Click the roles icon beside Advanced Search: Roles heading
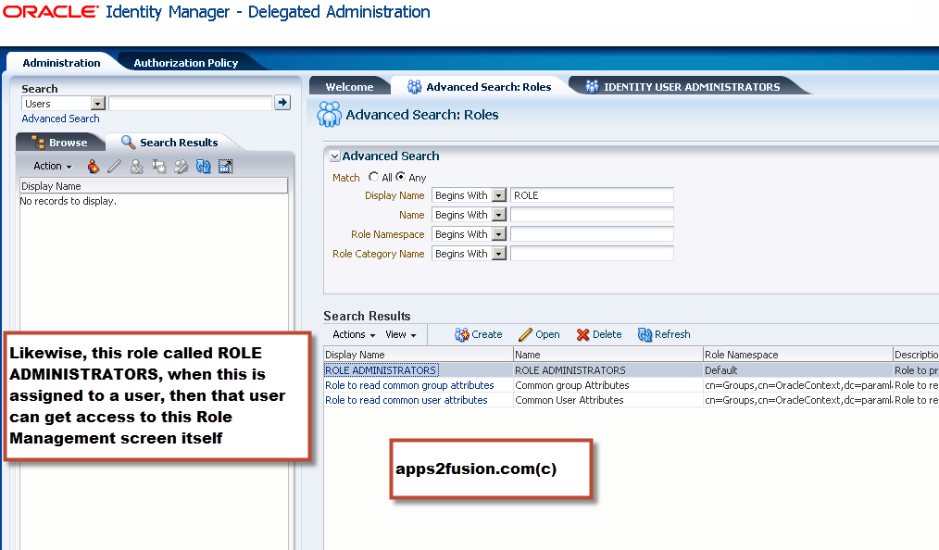 pos(329,114)
